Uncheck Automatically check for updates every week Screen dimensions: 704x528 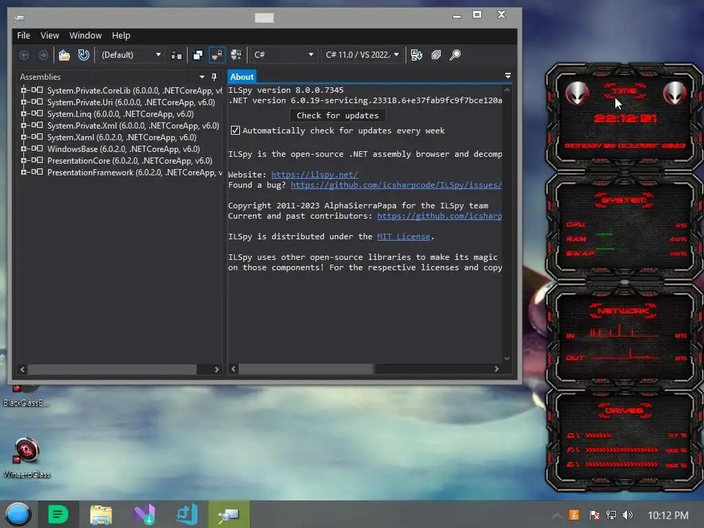(235, 131)
